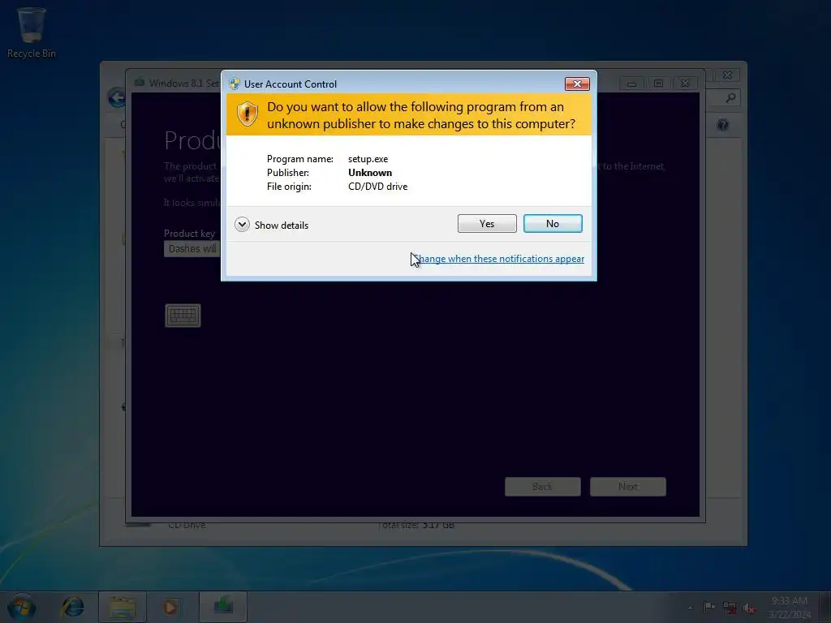This screenshot has height=623, width=831.
Task: Close the background Explorer window
Action: coord(728,75)
